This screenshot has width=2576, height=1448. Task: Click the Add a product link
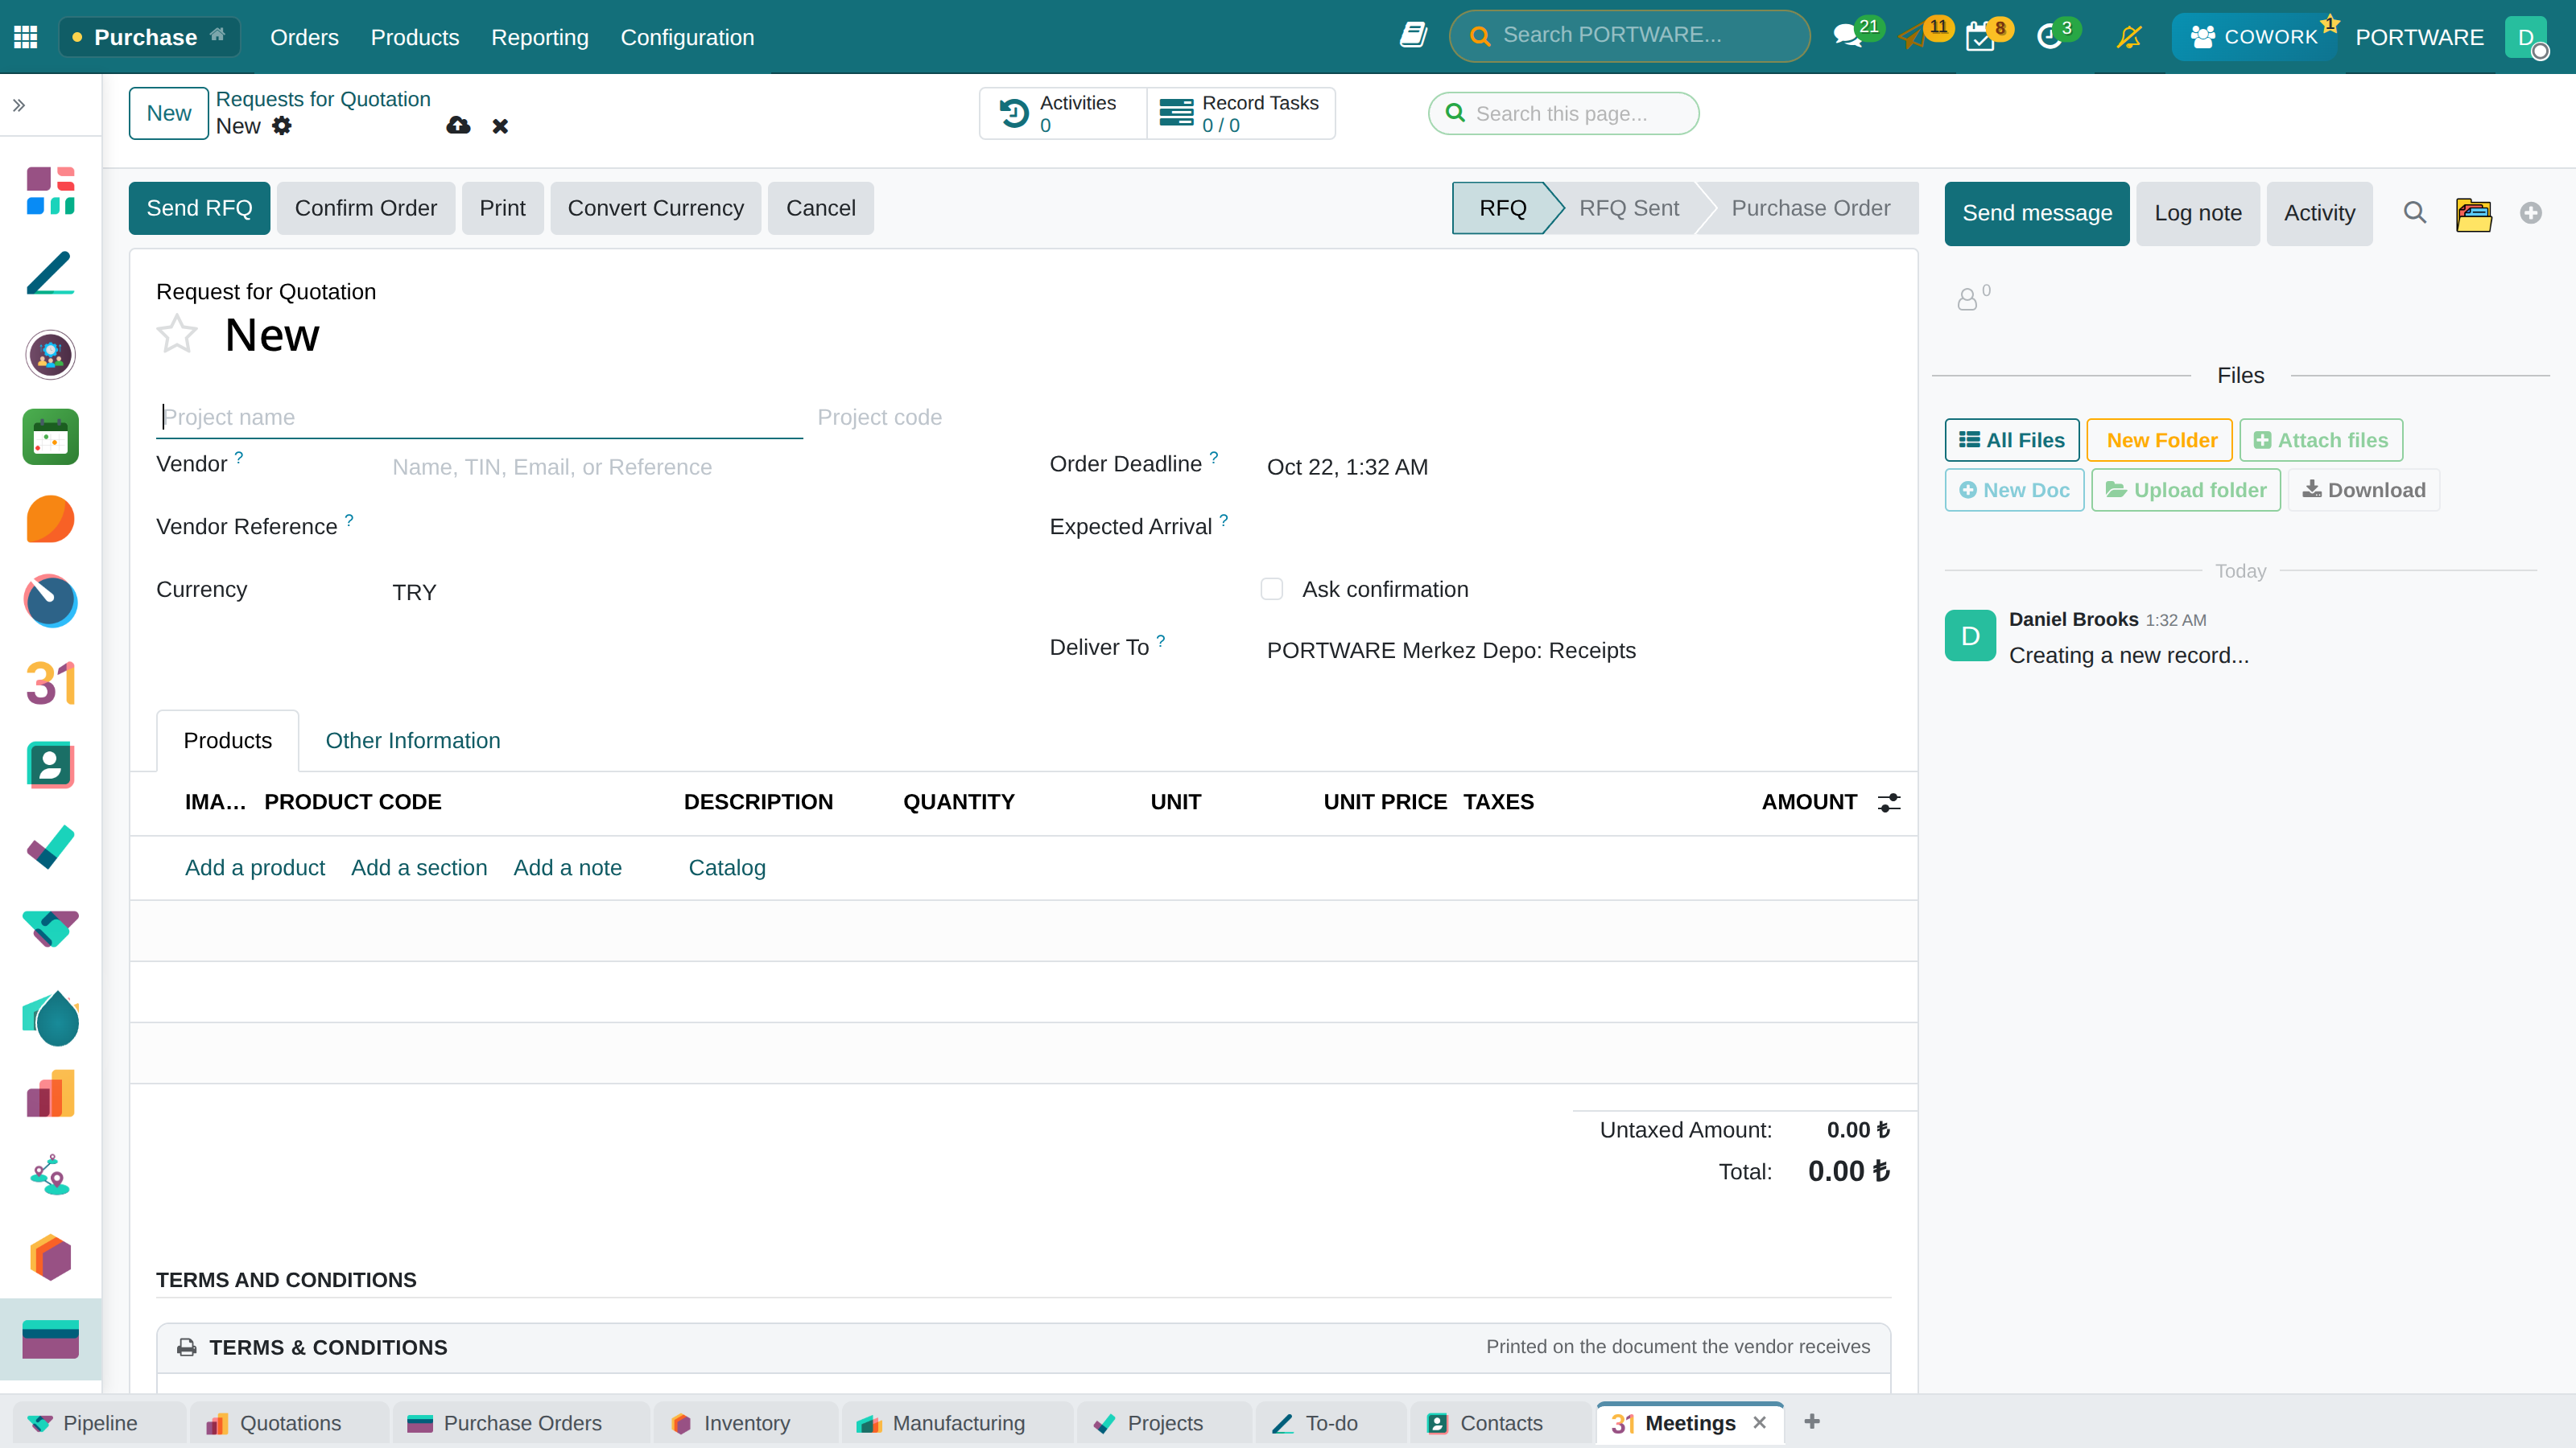pyautogui.click(x=255, y=867)
